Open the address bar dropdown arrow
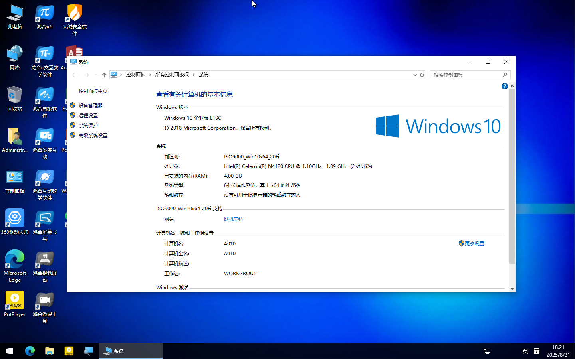The width and height of the screenshot is (575, 359). (415, 75)
